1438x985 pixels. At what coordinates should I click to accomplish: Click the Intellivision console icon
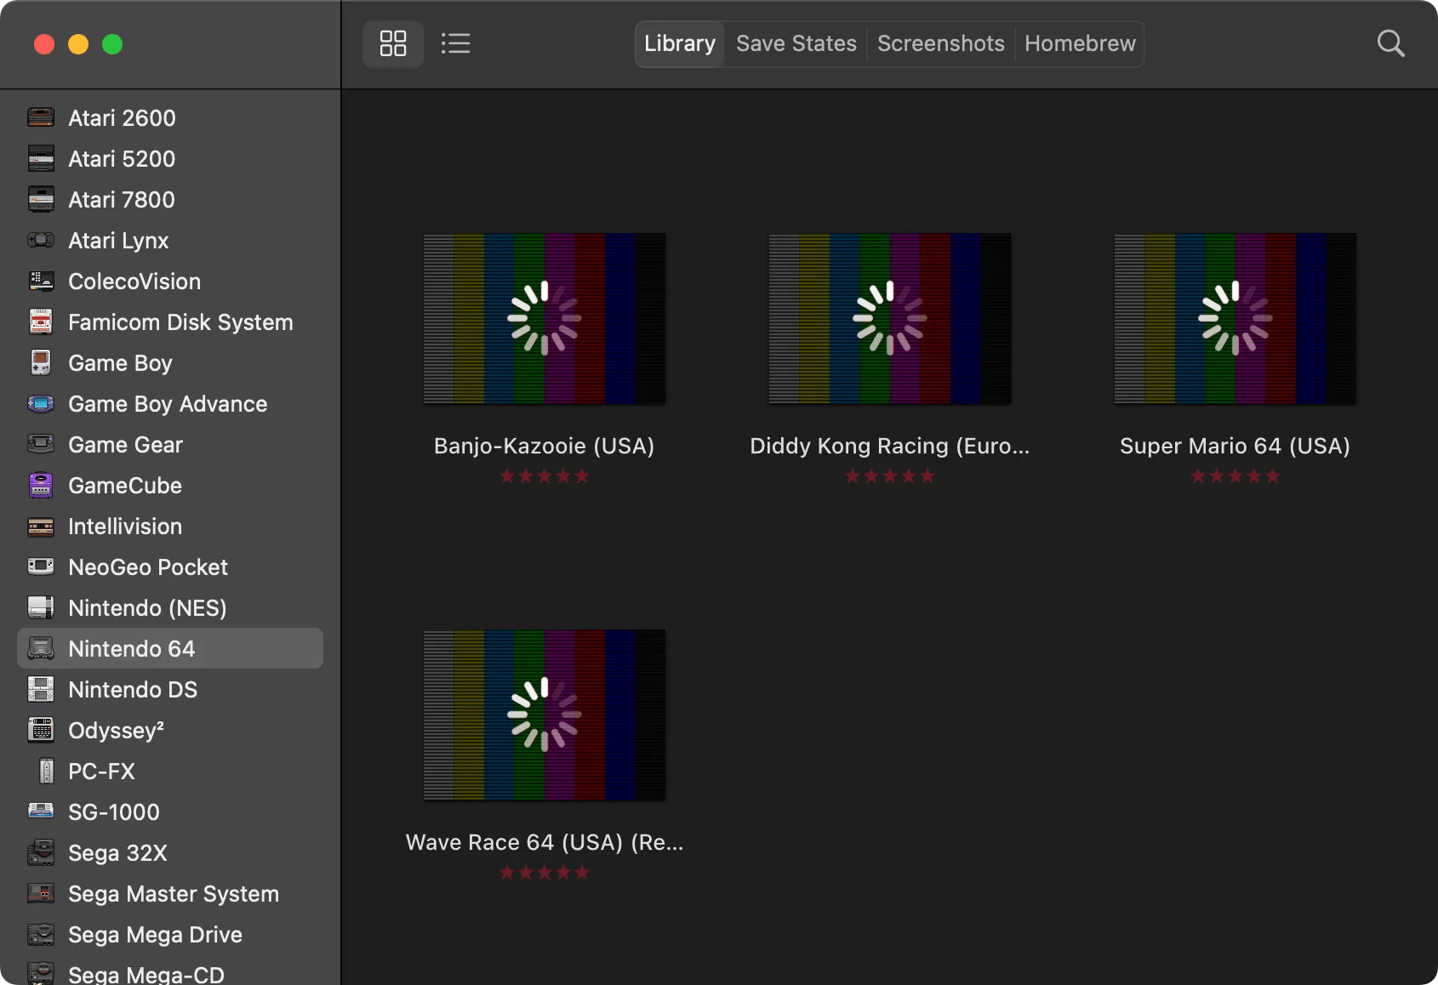tap(41, 526)
